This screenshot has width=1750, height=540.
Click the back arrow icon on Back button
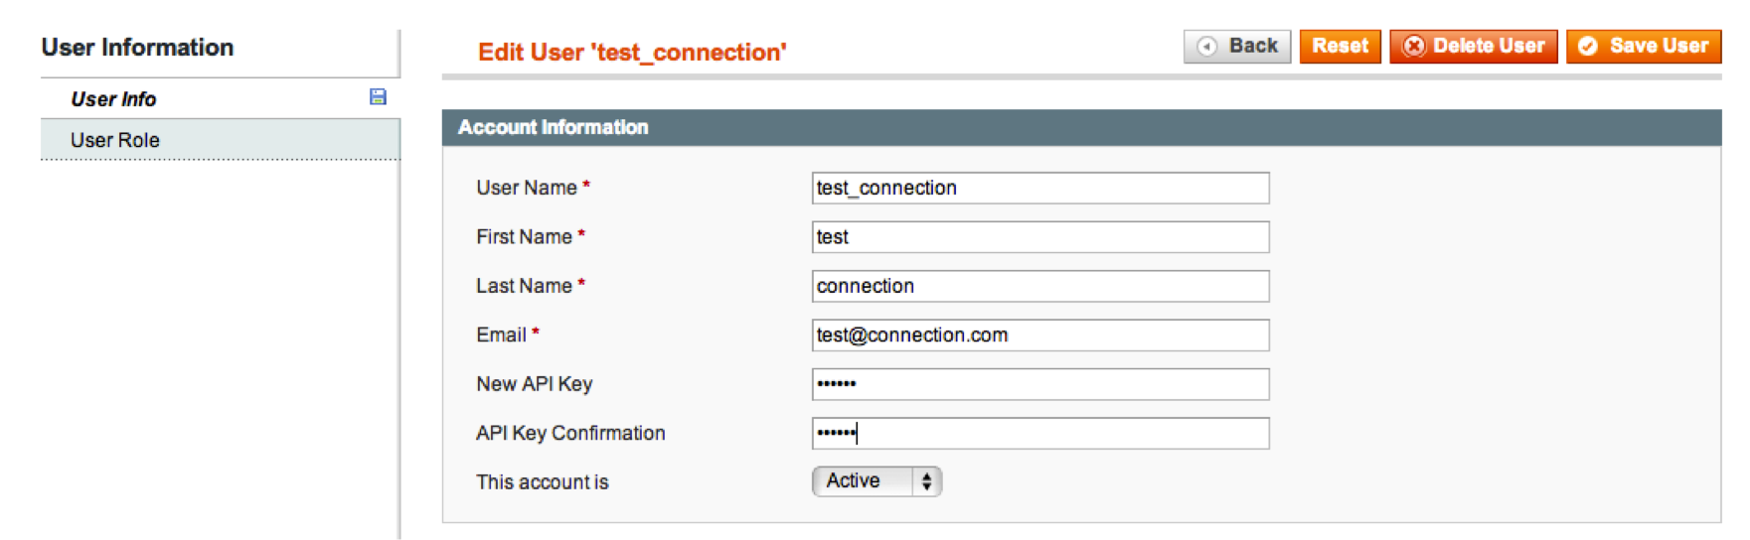(1206, 47)
